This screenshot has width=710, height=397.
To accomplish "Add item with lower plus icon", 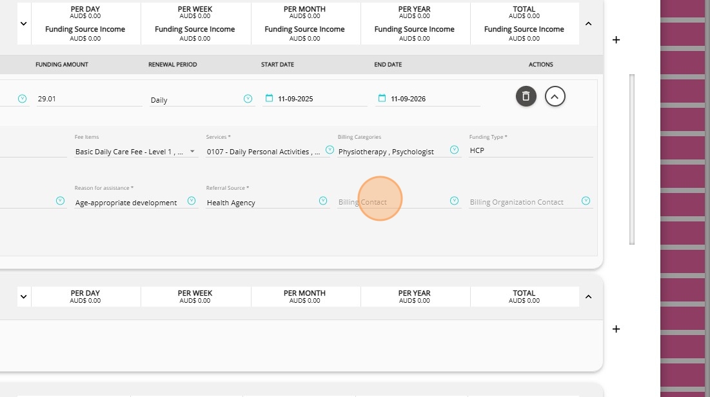I will pyautogui.click(x=616, y=329).
